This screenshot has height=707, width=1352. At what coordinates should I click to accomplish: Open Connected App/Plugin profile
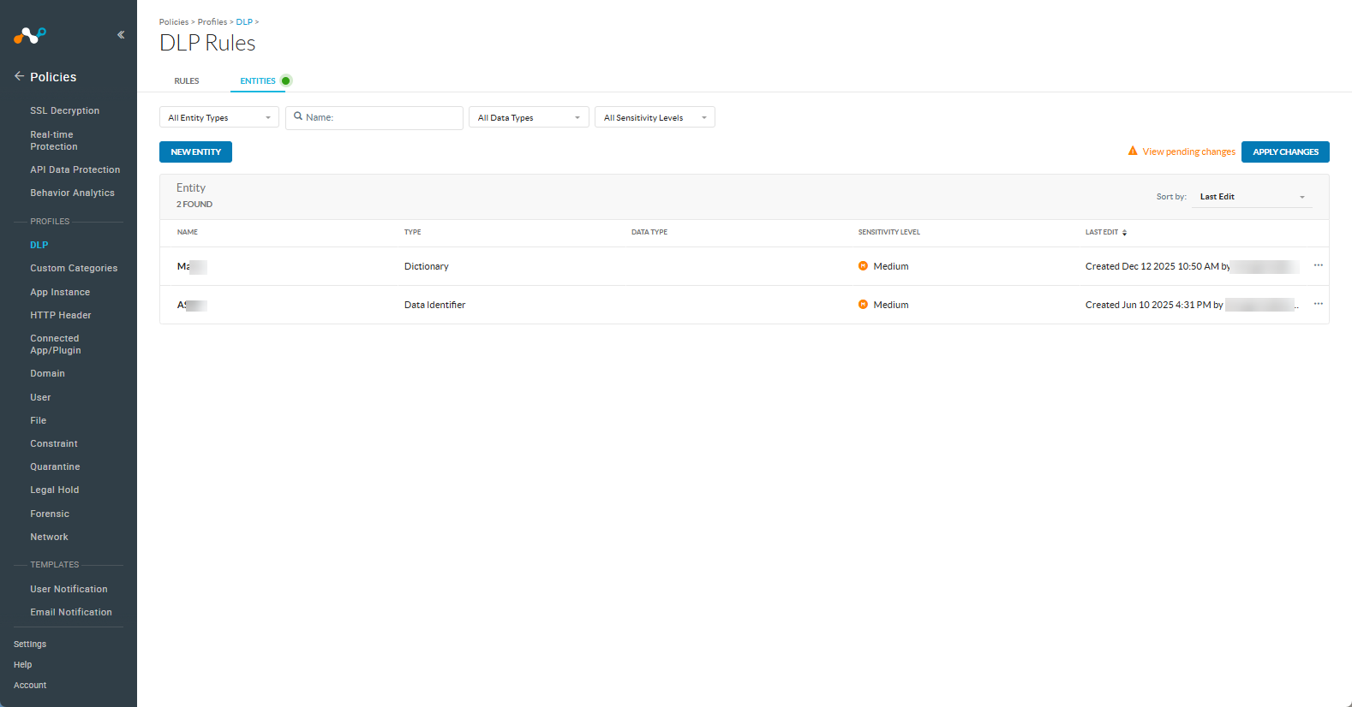[x=56, y=344]
